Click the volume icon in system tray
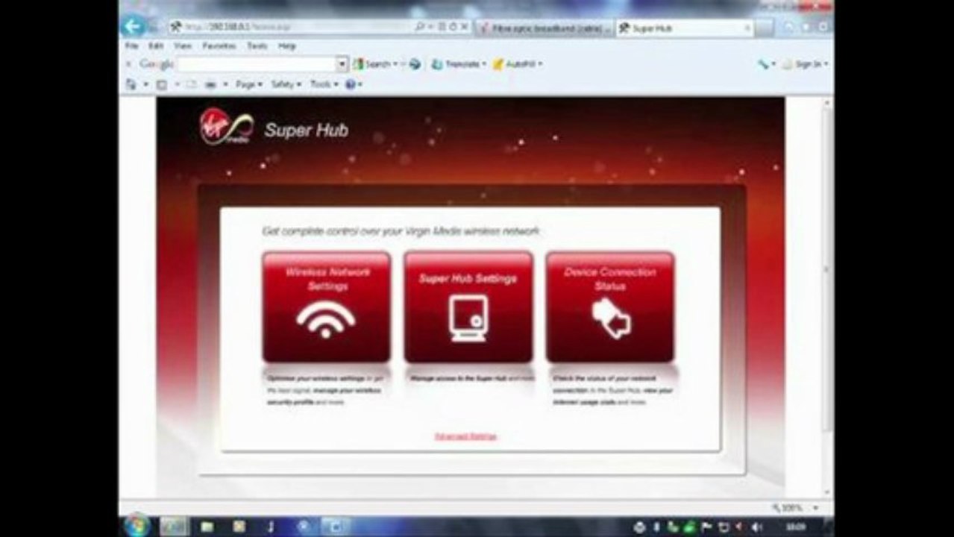 click(756, 527)
